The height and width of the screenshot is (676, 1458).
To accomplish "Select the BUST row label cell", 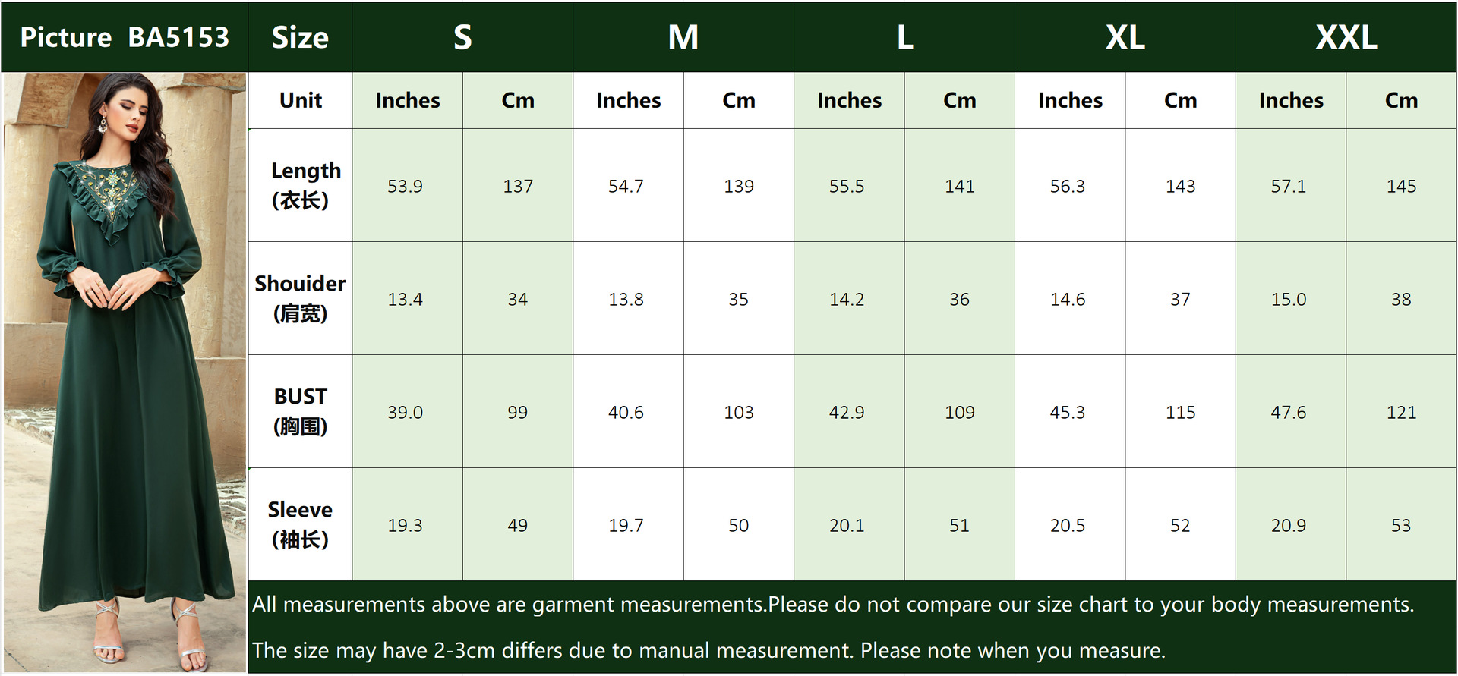I will point(301,411).
